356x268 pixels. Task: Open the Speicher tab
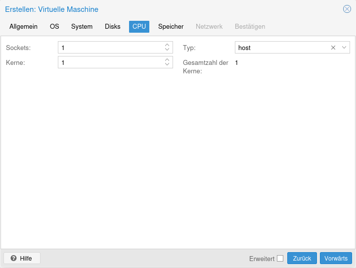[171, 27]
